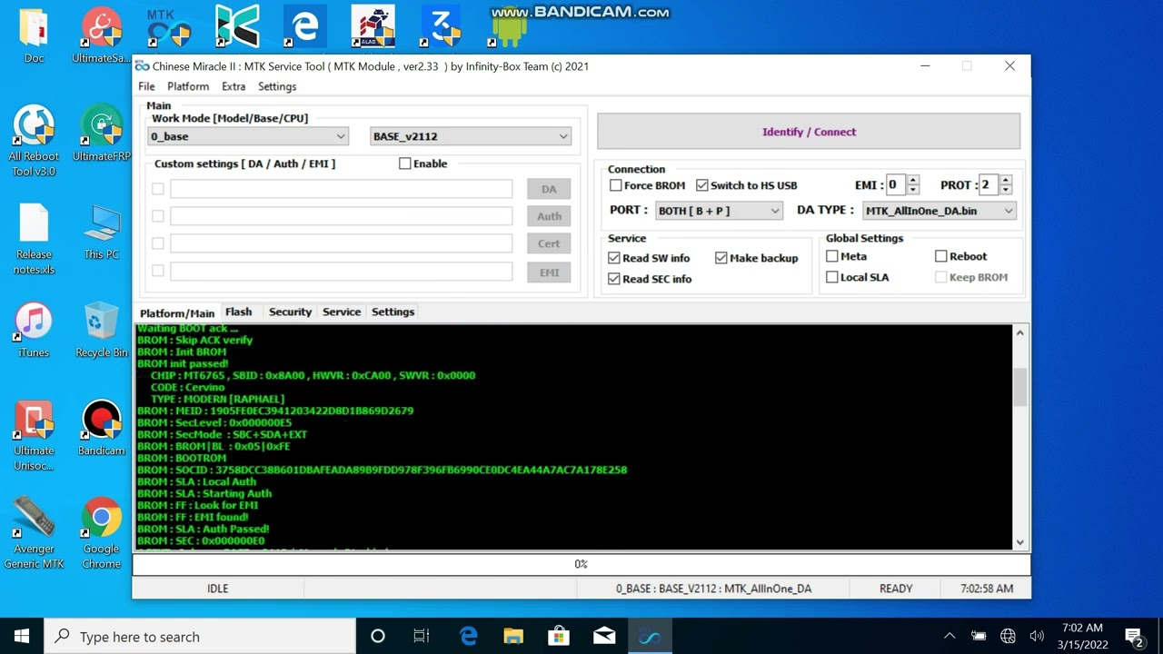Open the Ultimate Unisoc desktop shortcut
This screenshot has width=1163, height=654.
pyautogui.click(x=34, y=435)
